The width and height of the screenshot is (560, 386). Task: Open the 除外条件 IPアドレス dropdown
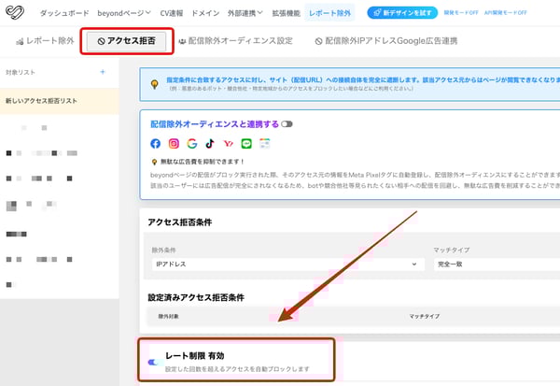[x=287, y=264]
